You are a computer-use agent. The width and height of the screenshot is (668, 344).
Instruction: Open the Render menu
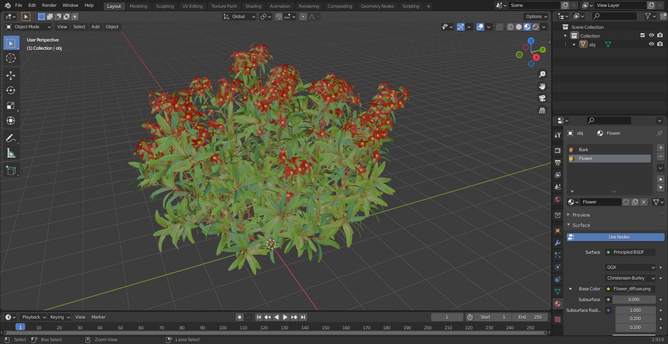pyautogui.click(x=49, y=5)
